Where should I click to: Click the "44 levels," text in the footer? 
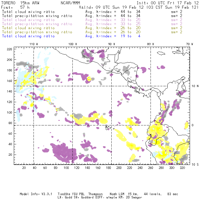[x=153, y=194]
